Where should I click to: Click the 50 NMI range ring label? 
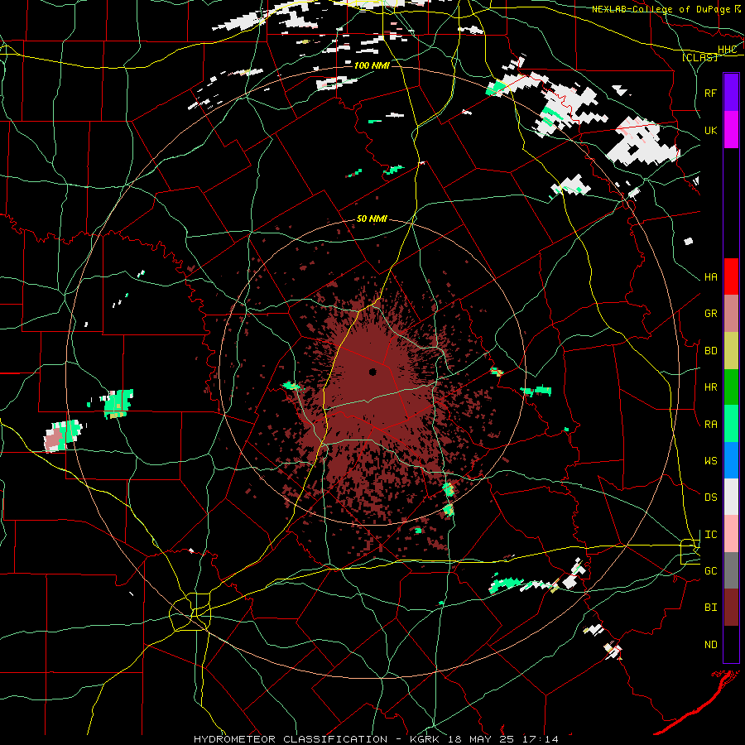pyautogui.click(x=372, y=219)
